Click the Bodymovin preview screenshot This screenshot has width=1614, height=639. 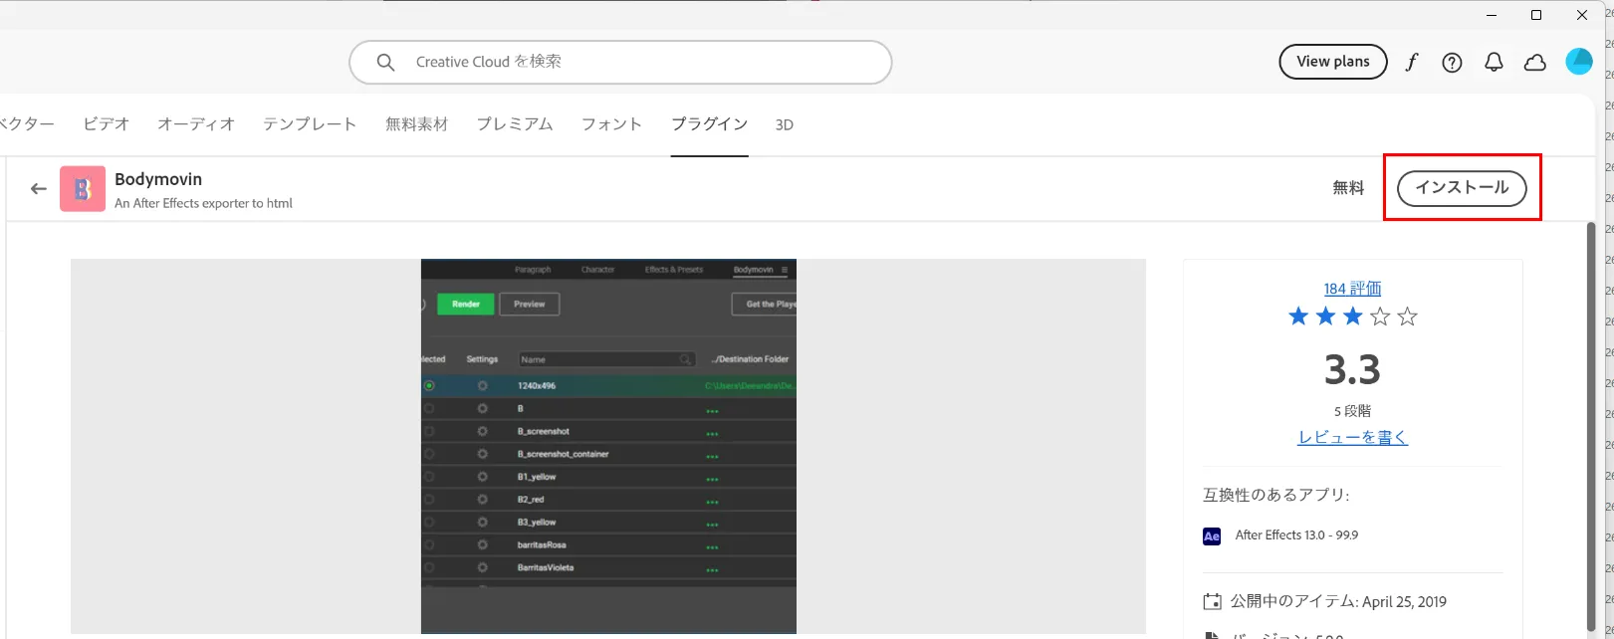(608, 446)
